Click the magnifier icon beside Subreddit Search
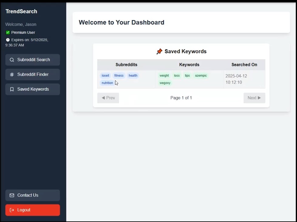This screenshot has width=297, height=222. [12, 60]
